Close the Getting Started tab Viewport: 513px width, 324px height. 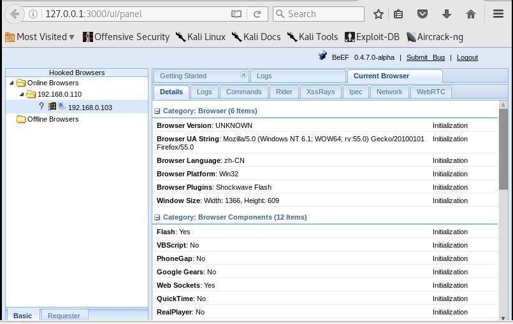(243, 75)
